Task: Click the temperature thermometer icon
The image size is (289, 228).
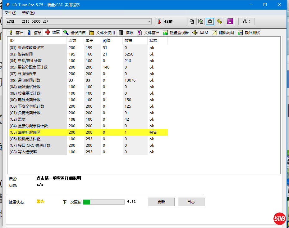Action: [159, 21]
